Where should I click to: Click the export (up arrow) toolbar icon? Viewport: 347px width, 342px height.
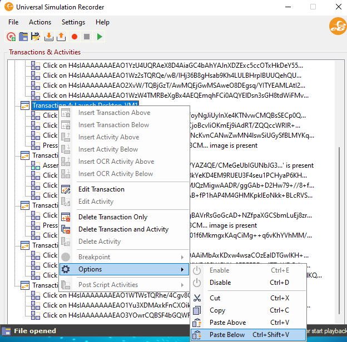pyautogui.click(x=61, y=37)
